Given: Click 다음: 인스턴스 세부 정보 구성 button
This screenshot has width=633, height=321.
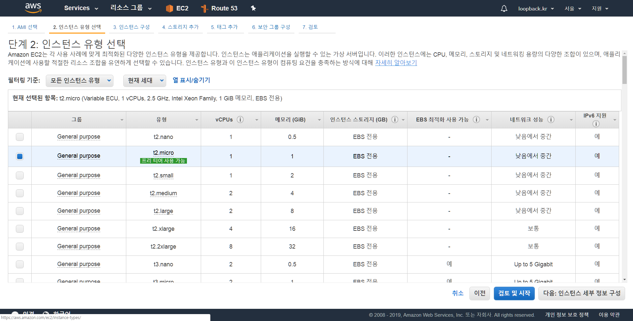Looking at the screenshot, I should [582, 293].
